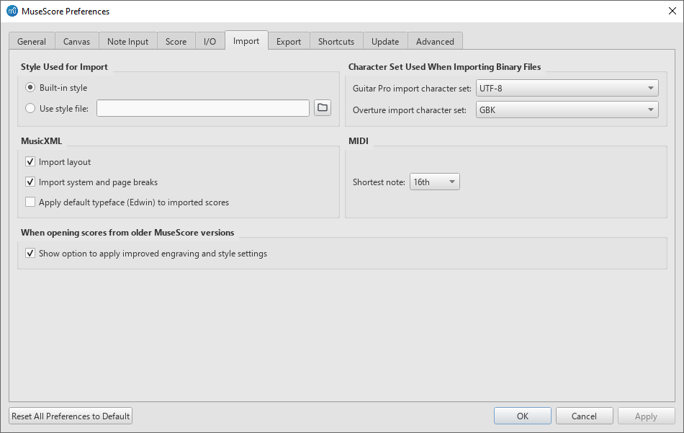Open the folder browser for style file
Screen dimensions: 684x433
[322, 107]
